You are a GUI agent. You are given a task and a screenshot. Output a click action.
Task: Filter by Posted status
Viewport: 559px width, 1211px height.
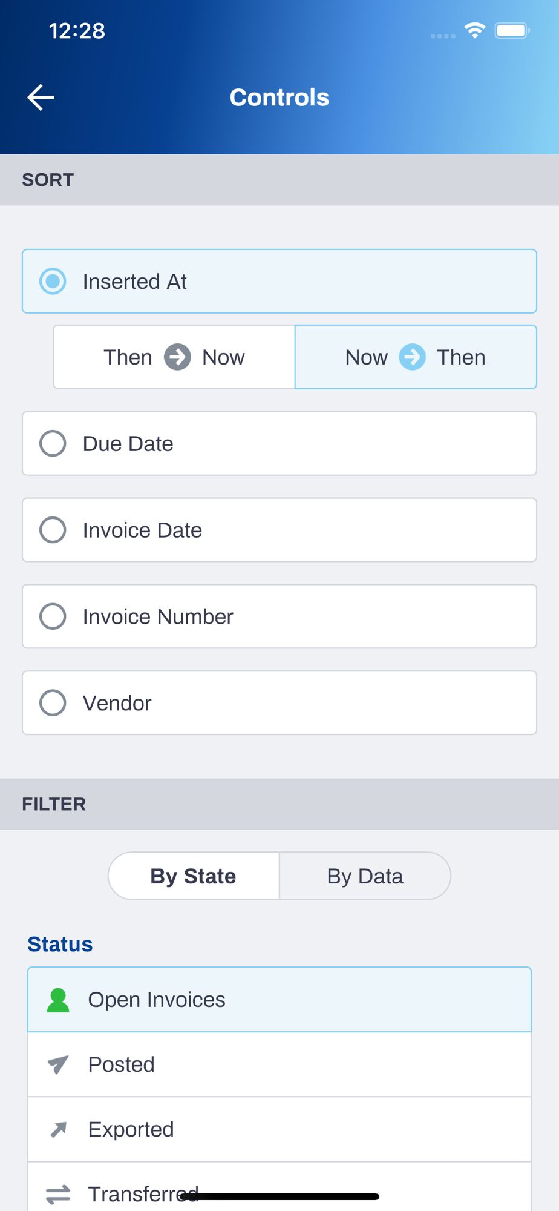coord(278,1064)
